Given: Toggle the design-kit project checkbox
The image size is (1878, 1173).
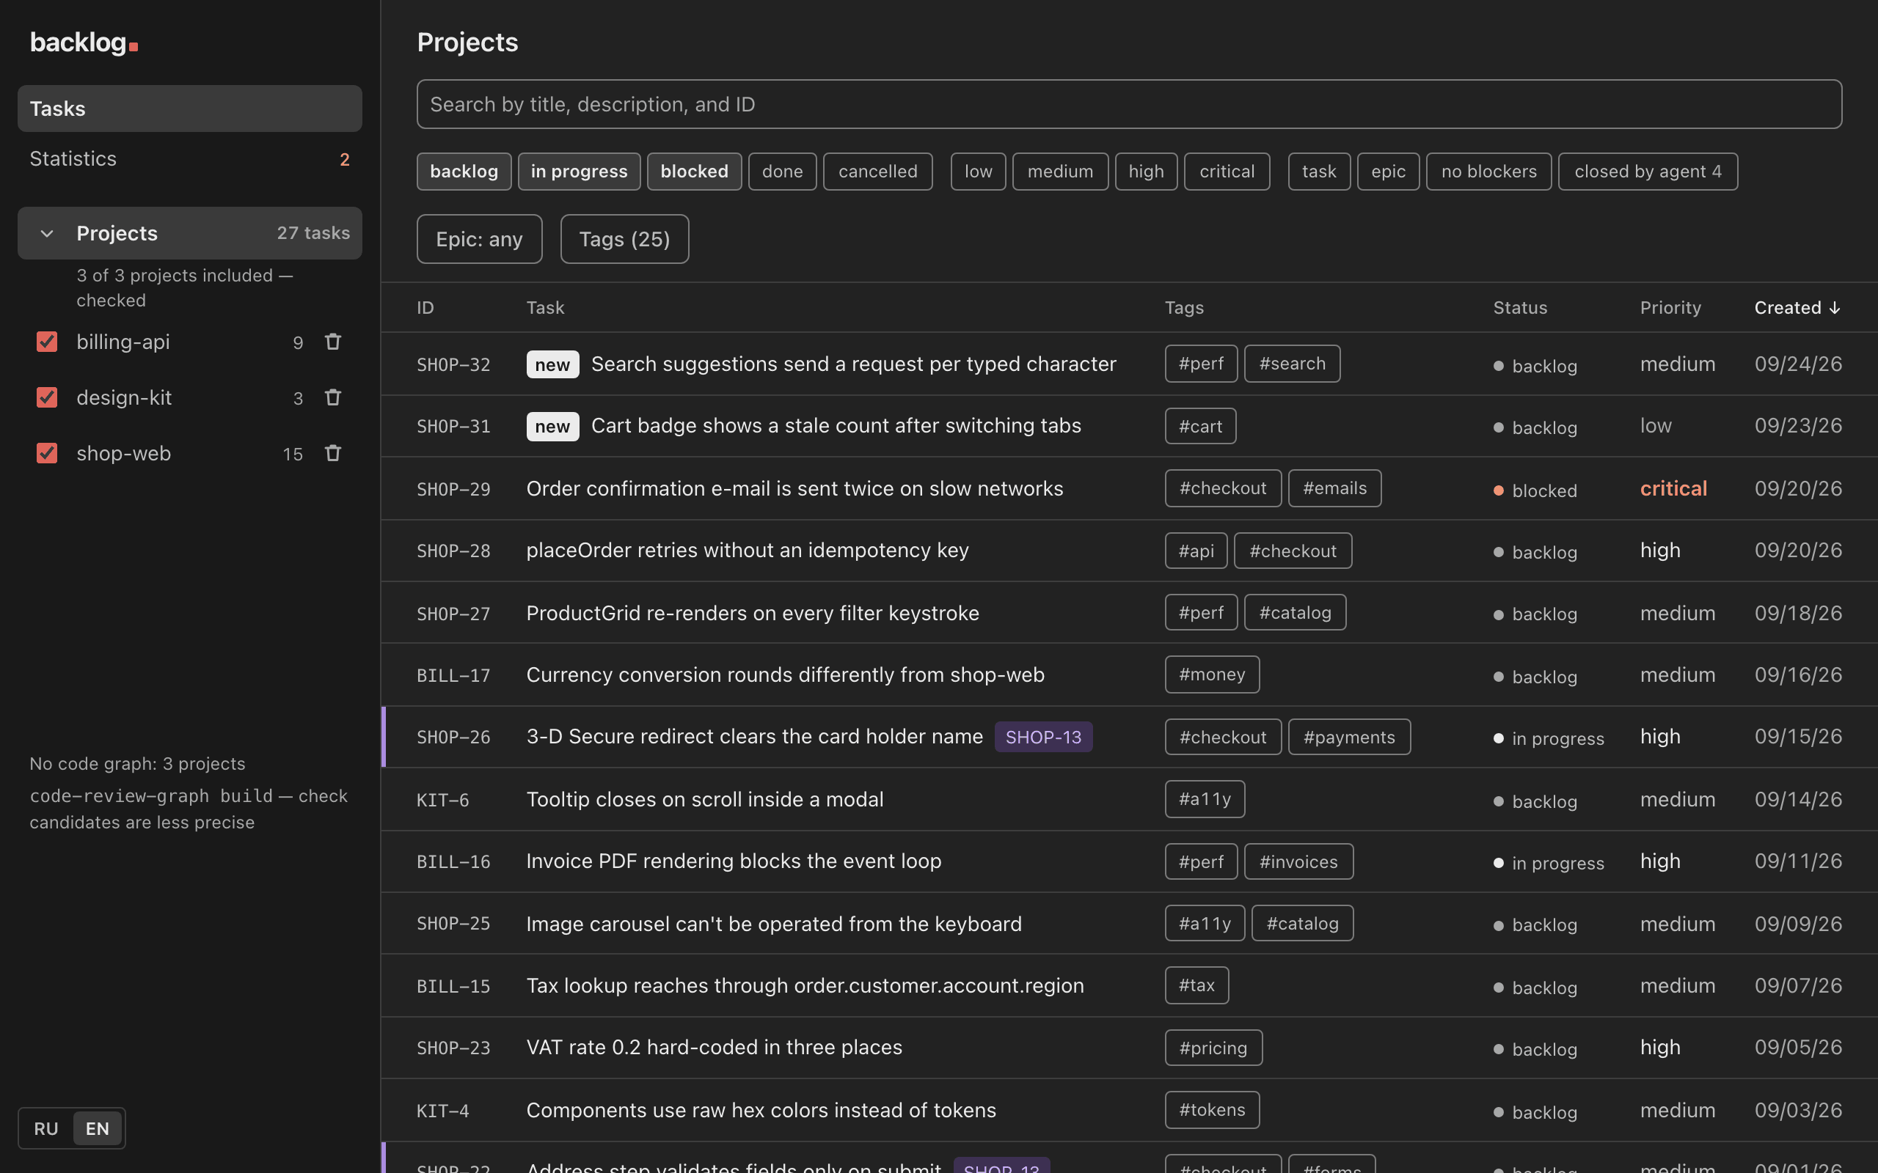Looking at the screenshot, I should (x=48, y=398).
